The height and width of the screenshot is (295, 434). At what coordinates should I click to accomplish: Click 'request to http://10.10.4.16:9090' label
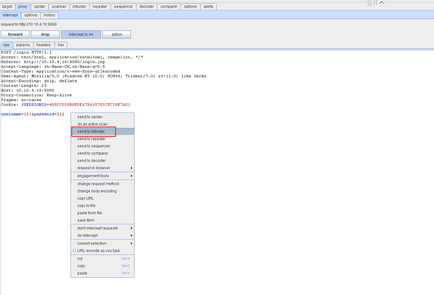(29, 24)
